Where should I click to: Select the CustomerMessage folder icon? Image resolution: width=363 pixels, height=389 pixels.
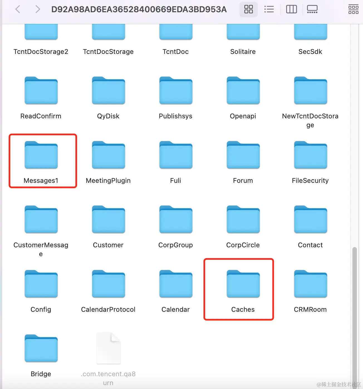coord(41,219)
